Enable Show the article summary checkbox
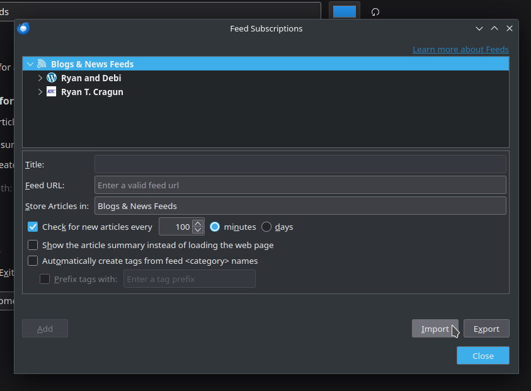Image resolution: width=531 pixels, height=391 pixels. 33,245
